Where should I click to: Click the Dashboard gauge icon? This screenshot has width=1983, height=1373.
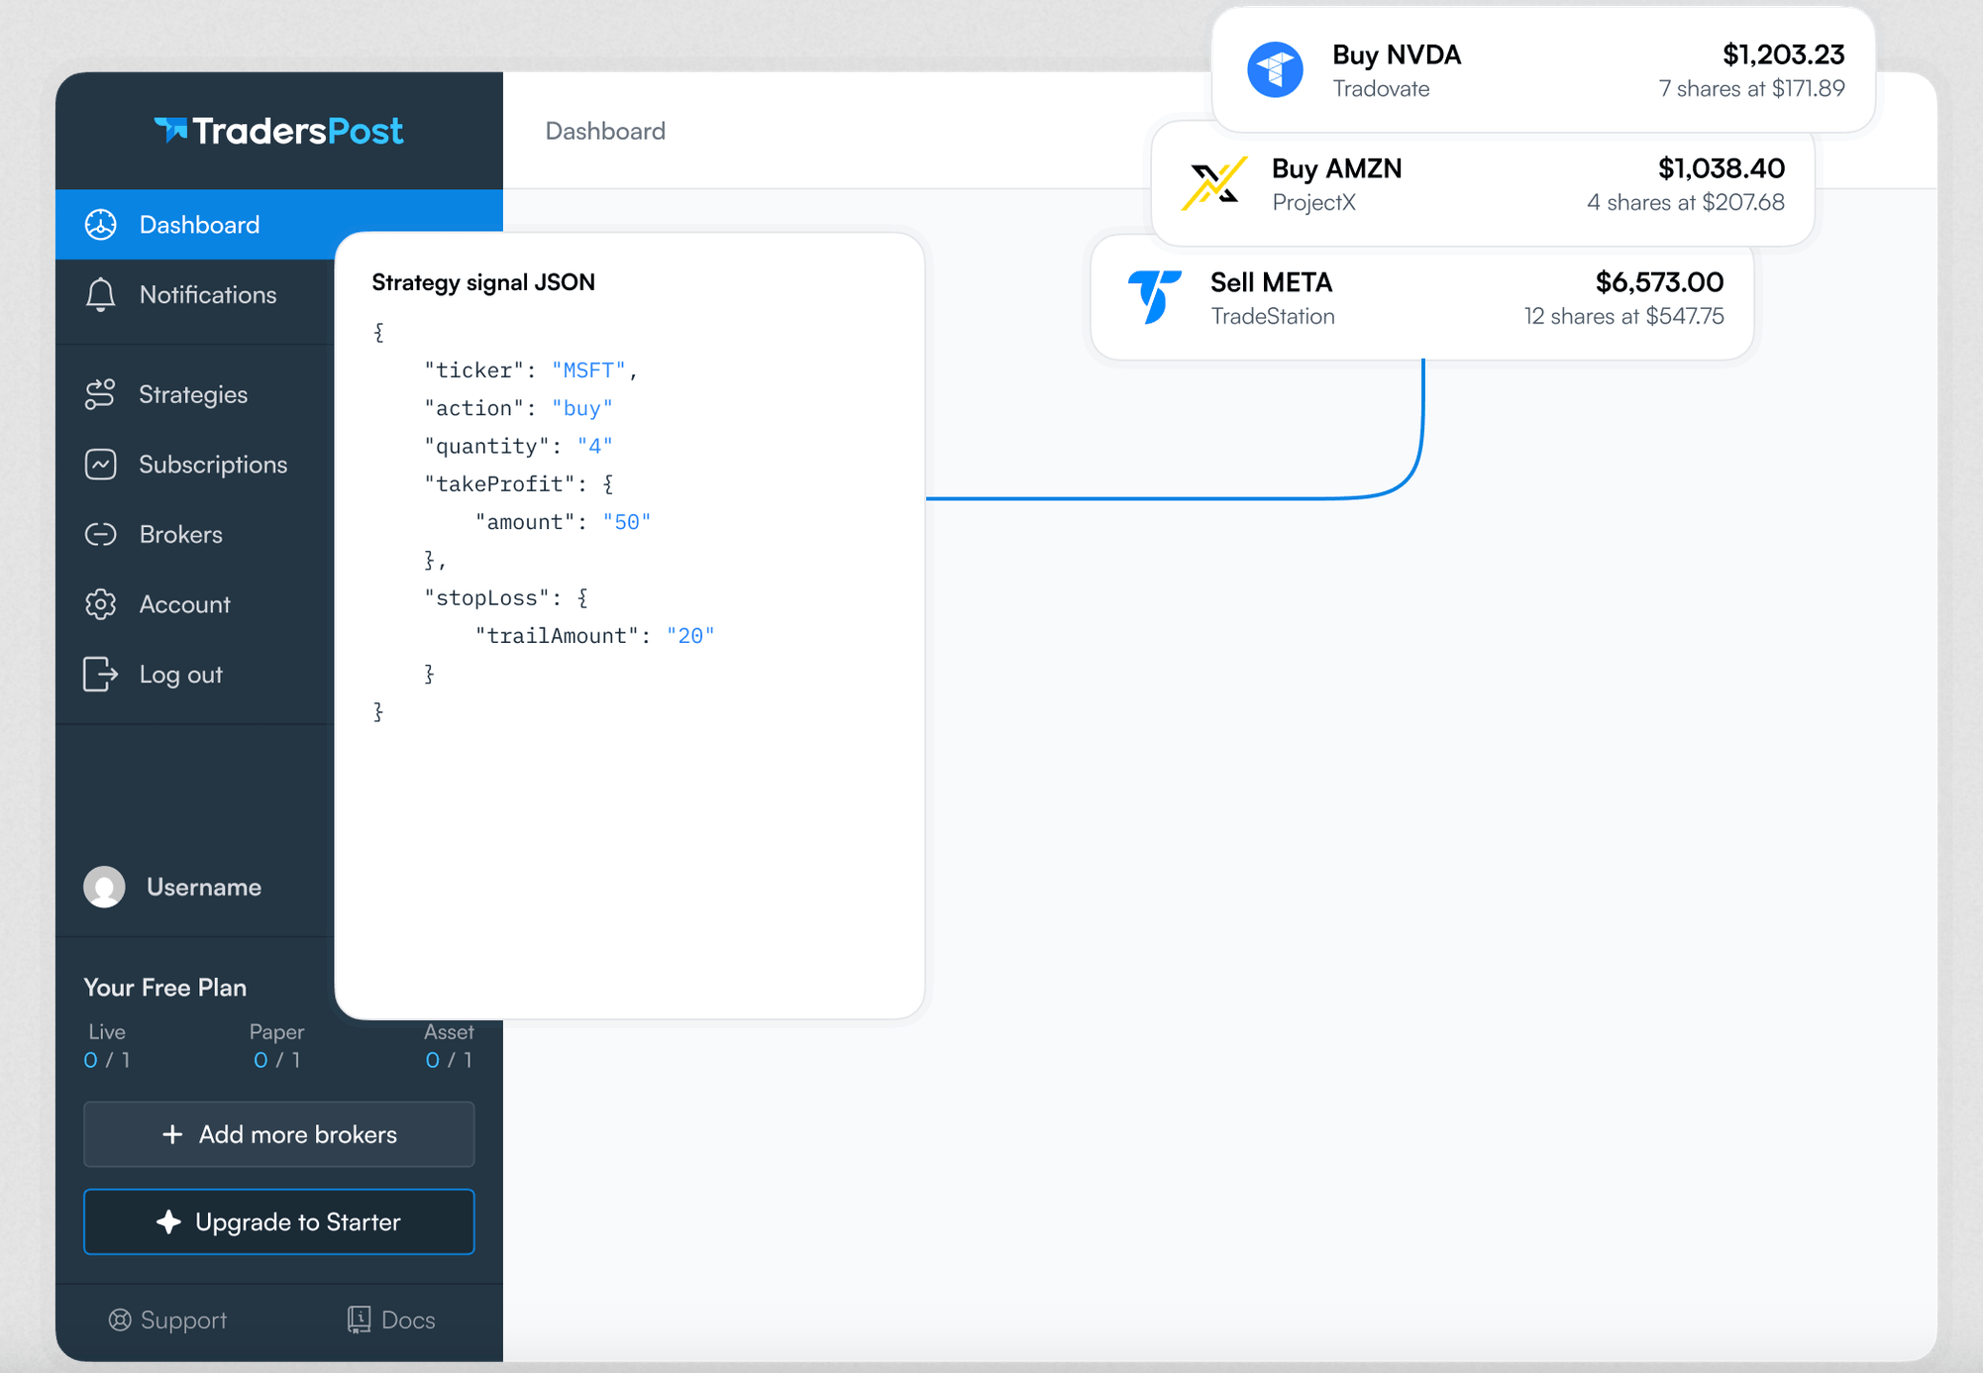pos(101,225)
